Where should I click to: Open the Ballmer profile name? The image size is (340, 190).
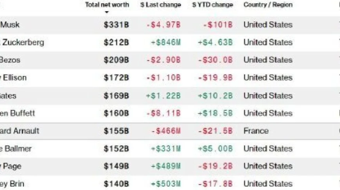tap(16, 149)
